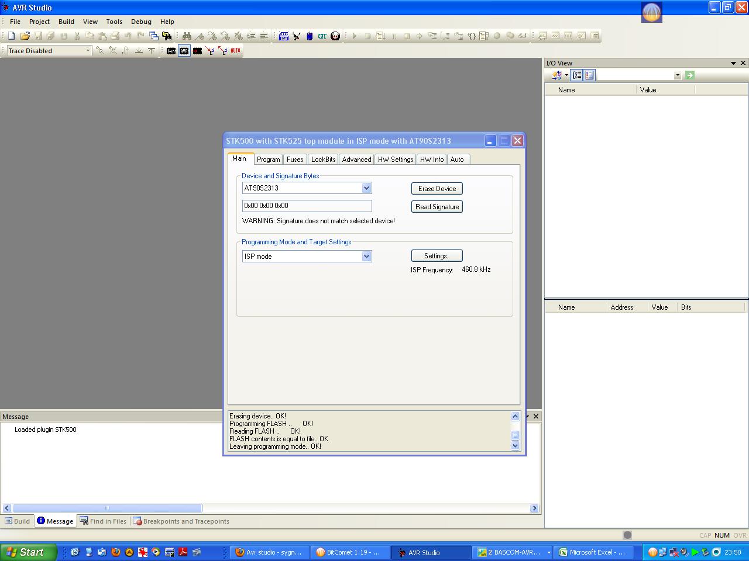Click the red-arrow read EEPROM icon
749x561 pixels.
coord(222,51)
